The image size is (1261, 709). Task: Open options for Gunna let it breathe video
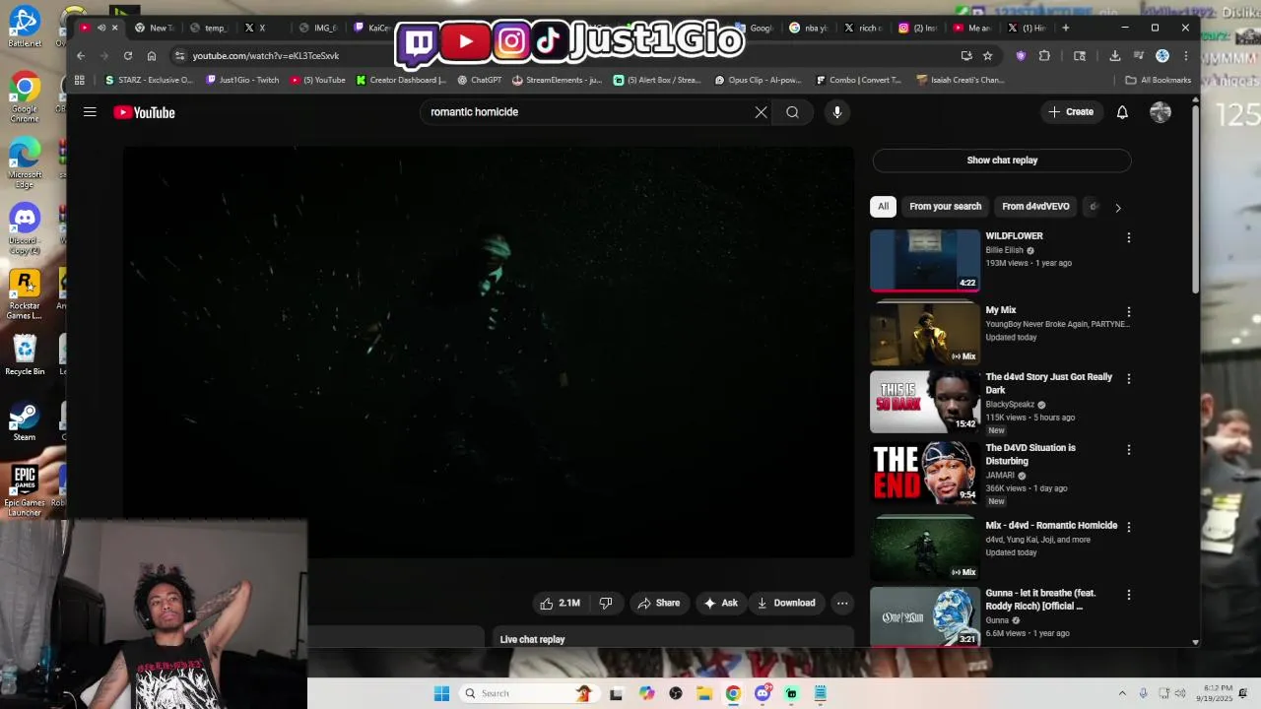tap(1129, 595)
